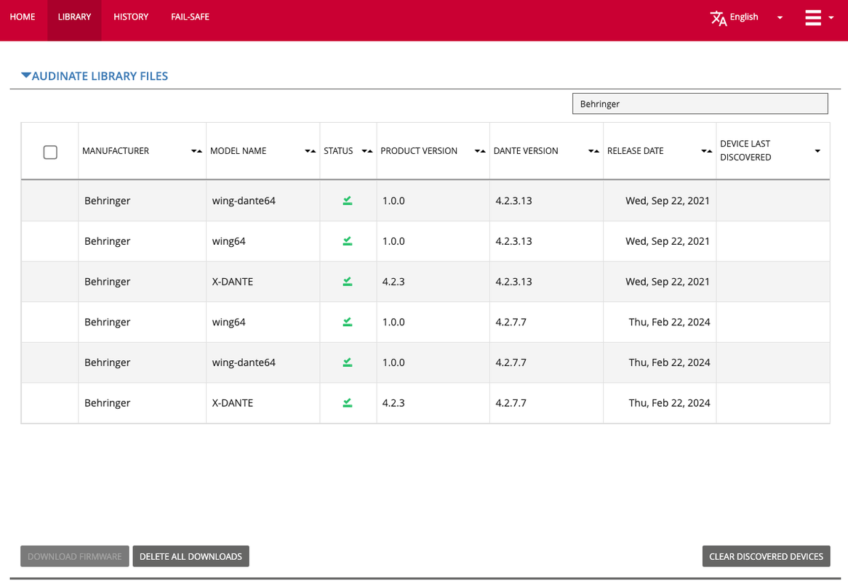The height and width of the screenshot is (581, 848).
Task: Click release date in wing-dante64 4.2.3.13 row
Action: tap(668, 200)
